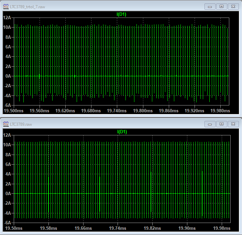This screenshot has height=235, width=242.
Task: Click the LTC3789.raw title text
Action: coord(21,124)
